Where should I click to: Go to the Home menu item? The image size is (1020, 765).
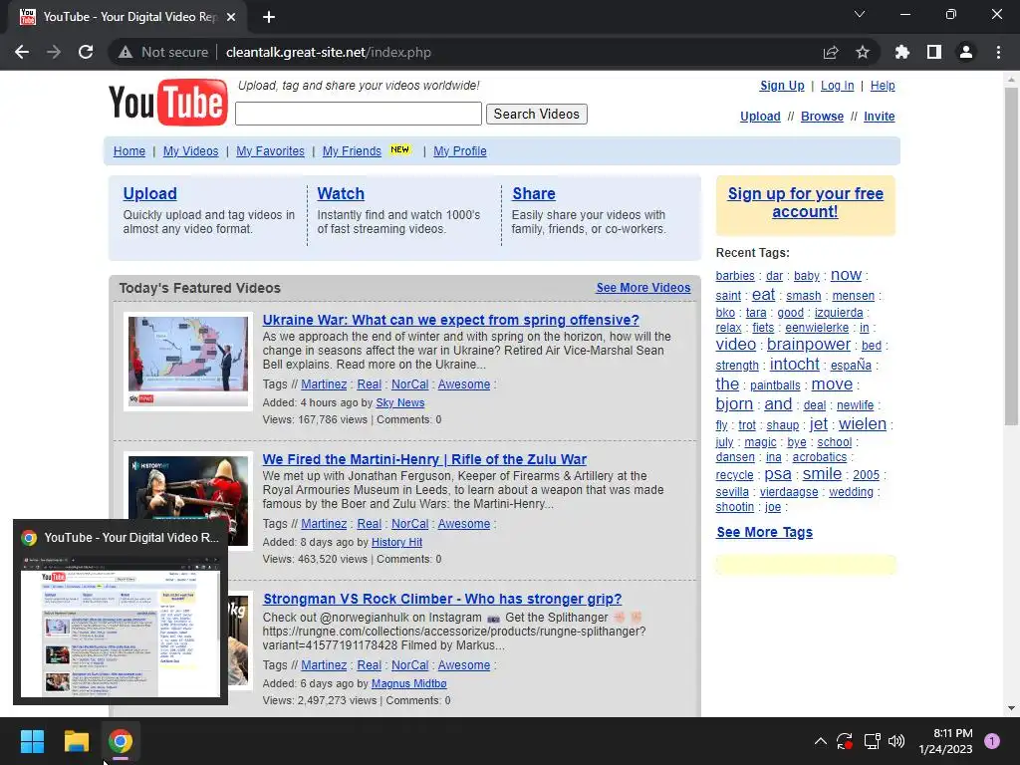coord(129,151)
